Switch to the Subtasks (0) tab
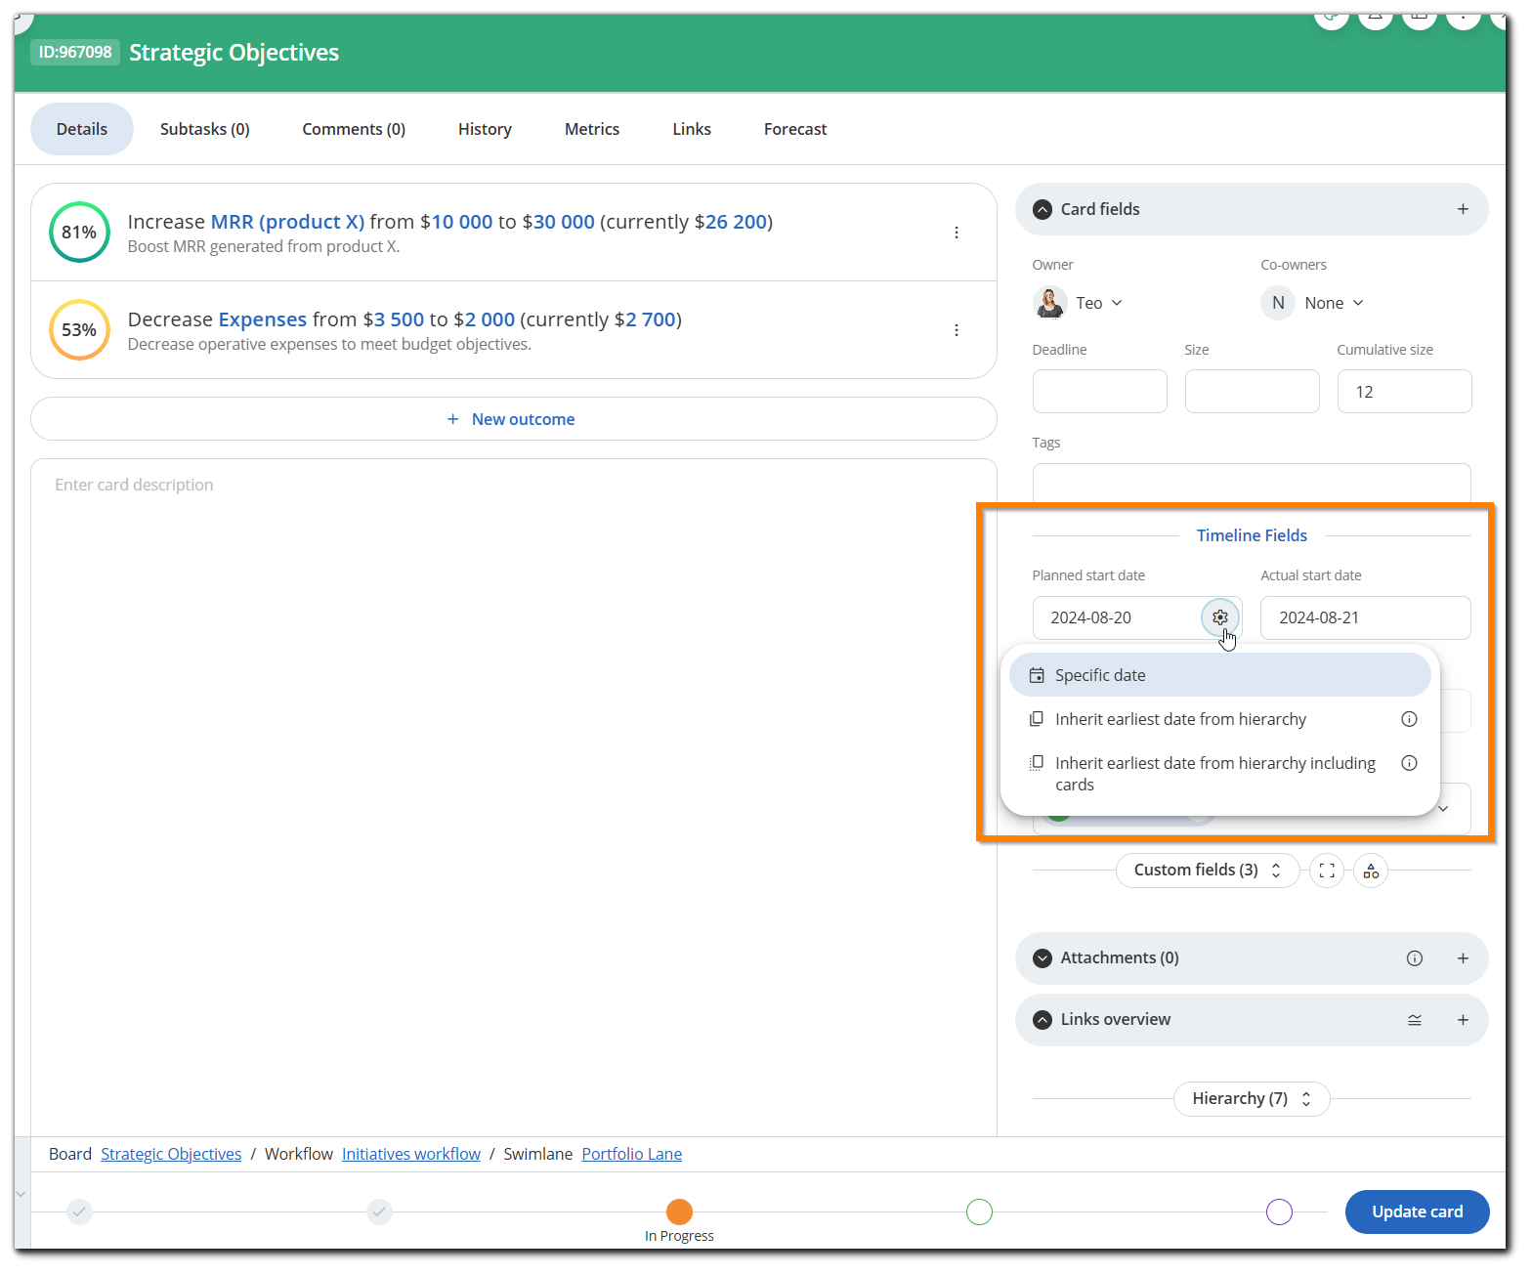Viewport: 1532px width, 1275px height. pyautogui.click(x=205, y=129)
